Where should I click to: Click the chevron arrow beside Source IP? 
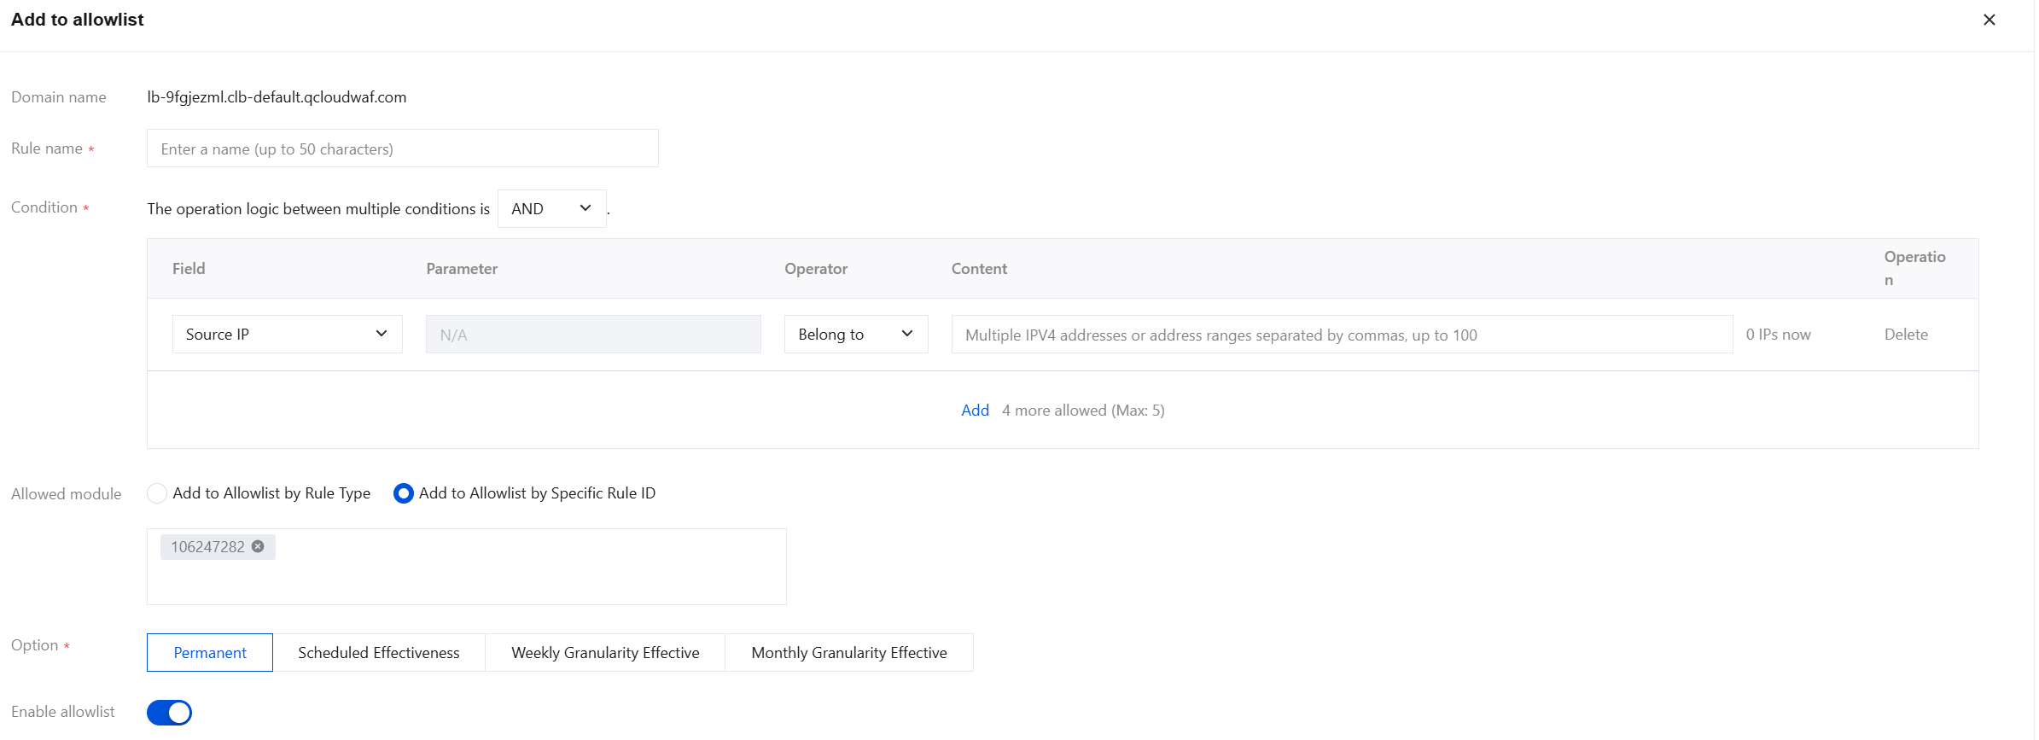click(382, 334)
